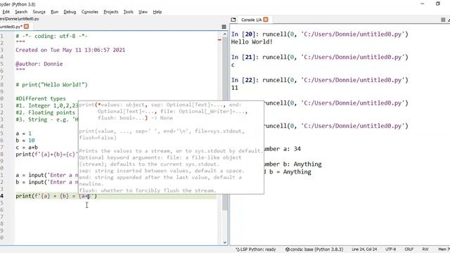Click the 'b = Anything' console output line
This screenshot has height=253, width=450.
pos(288,171)
